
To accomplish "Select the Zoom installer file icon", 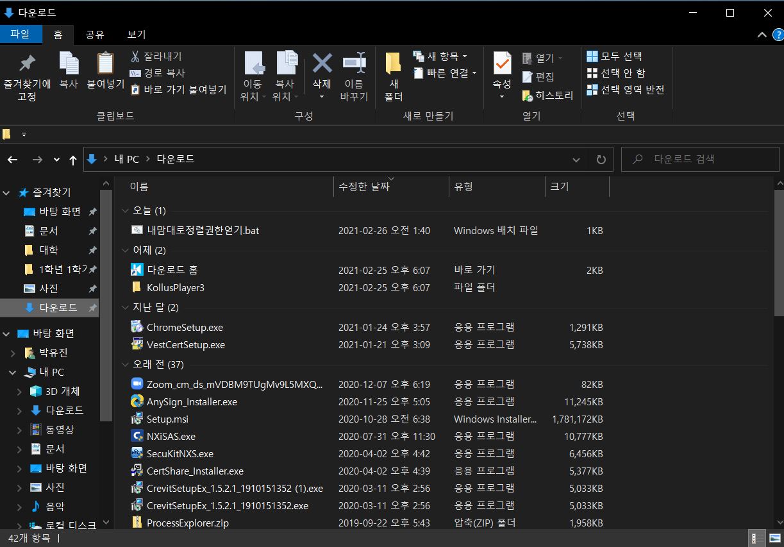I will pos(137,384).
